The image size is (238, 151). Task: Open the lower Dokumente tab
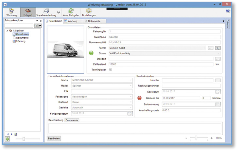click(x=72, y=120)
